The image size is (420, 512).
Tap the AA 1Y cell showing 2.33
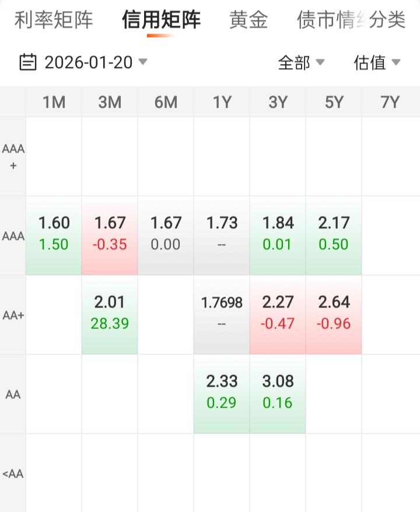(222, 391)
